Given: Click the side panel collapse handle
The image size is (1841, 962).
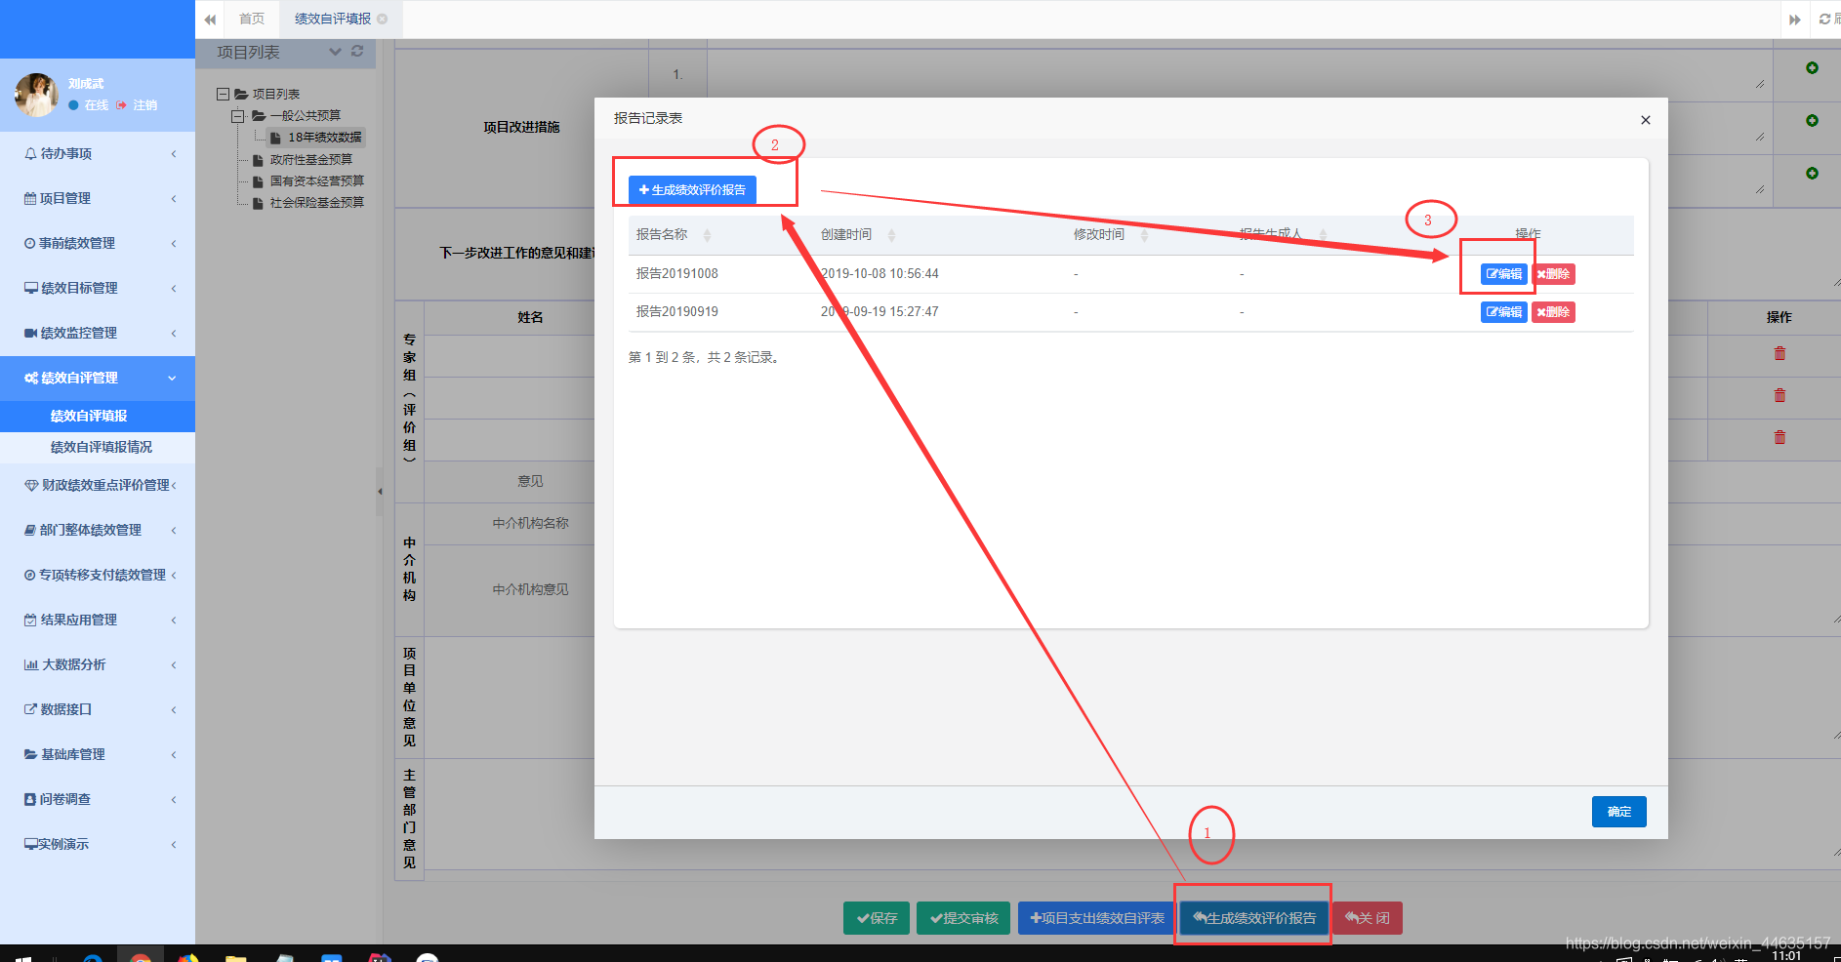Looking at the screenshot, I should tap(380, 491).
